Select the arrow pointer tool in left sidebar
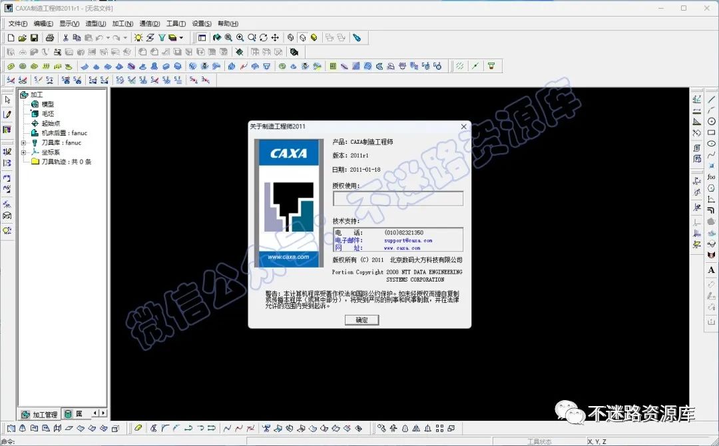719x446 pixels. tap(7, 99)
